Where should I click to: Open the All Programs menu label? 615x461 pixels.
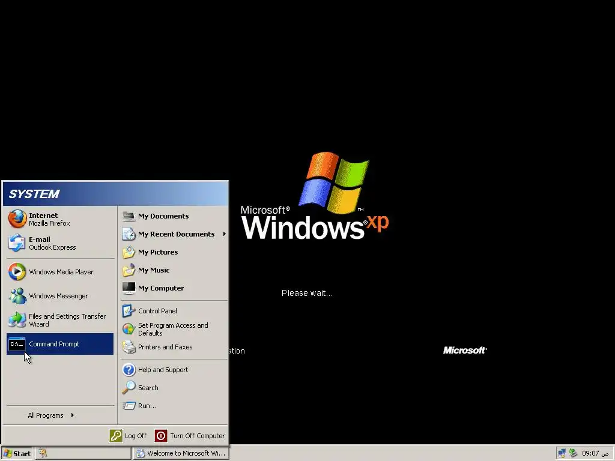click(x=46, y=415)
